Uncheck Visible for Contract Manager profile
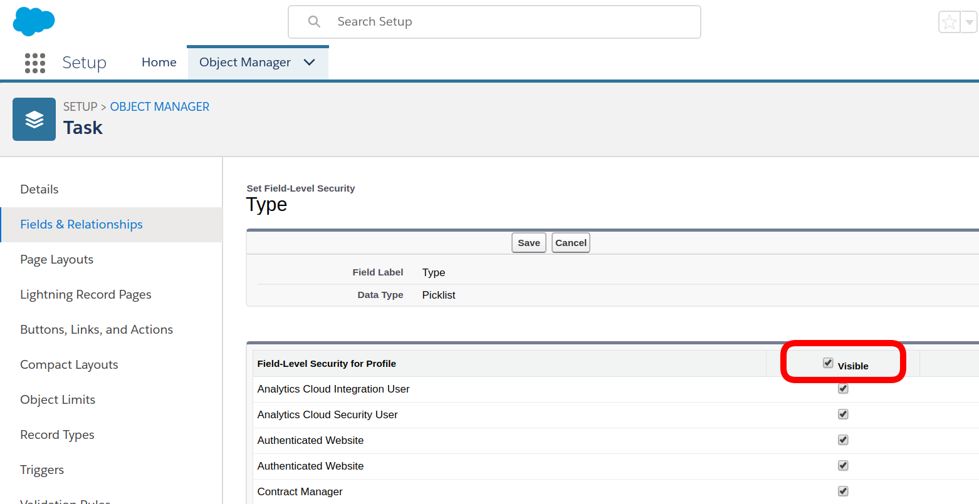979x504 pixels. pos(843,491)
